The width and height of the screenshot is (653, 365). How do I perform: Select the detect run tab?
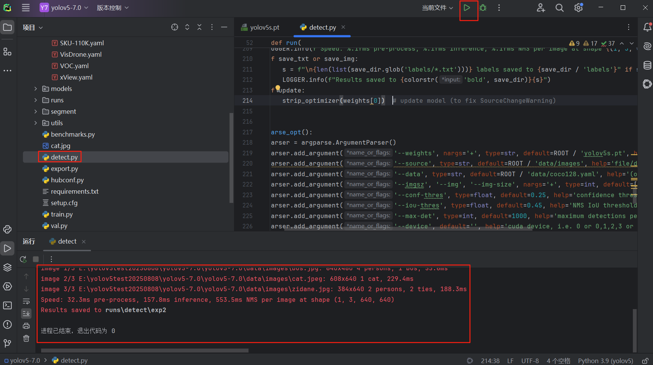(63, 241)
